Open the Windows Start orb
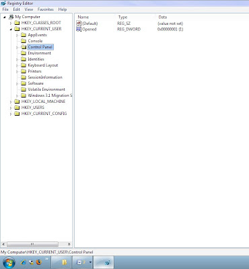This screenshot has height=269, width=249. point(9,262)
